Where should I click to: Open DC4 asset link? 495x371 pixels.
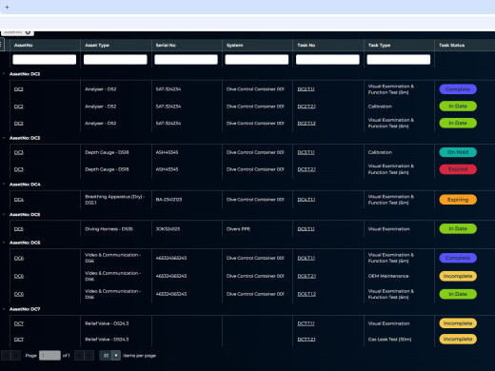(19, 200)
